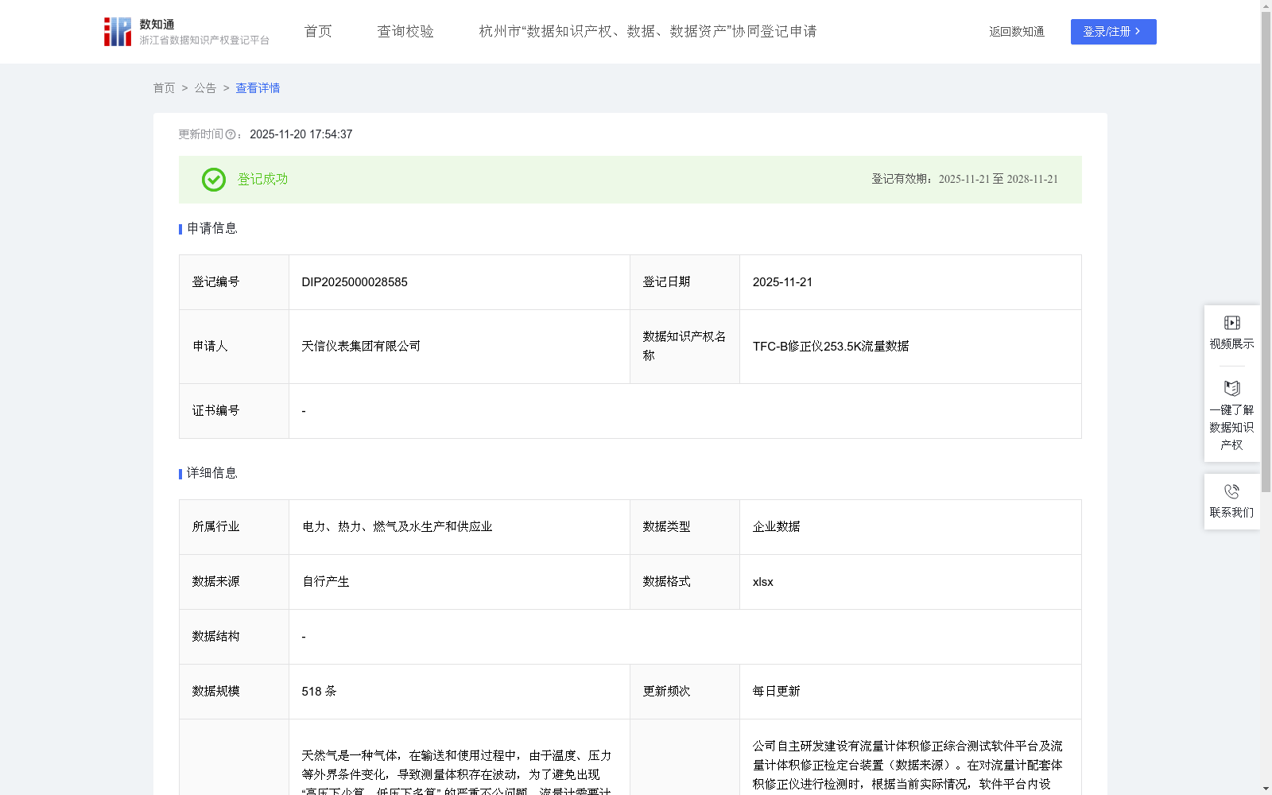Select the applicant 天信仪表集团有限公司
This screenshot has width=1272, height=795.
(361, 347)
